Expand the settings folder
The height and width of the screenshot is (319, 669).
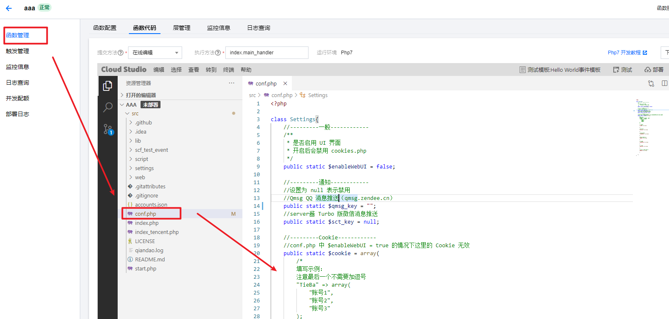tap(180, 168)
